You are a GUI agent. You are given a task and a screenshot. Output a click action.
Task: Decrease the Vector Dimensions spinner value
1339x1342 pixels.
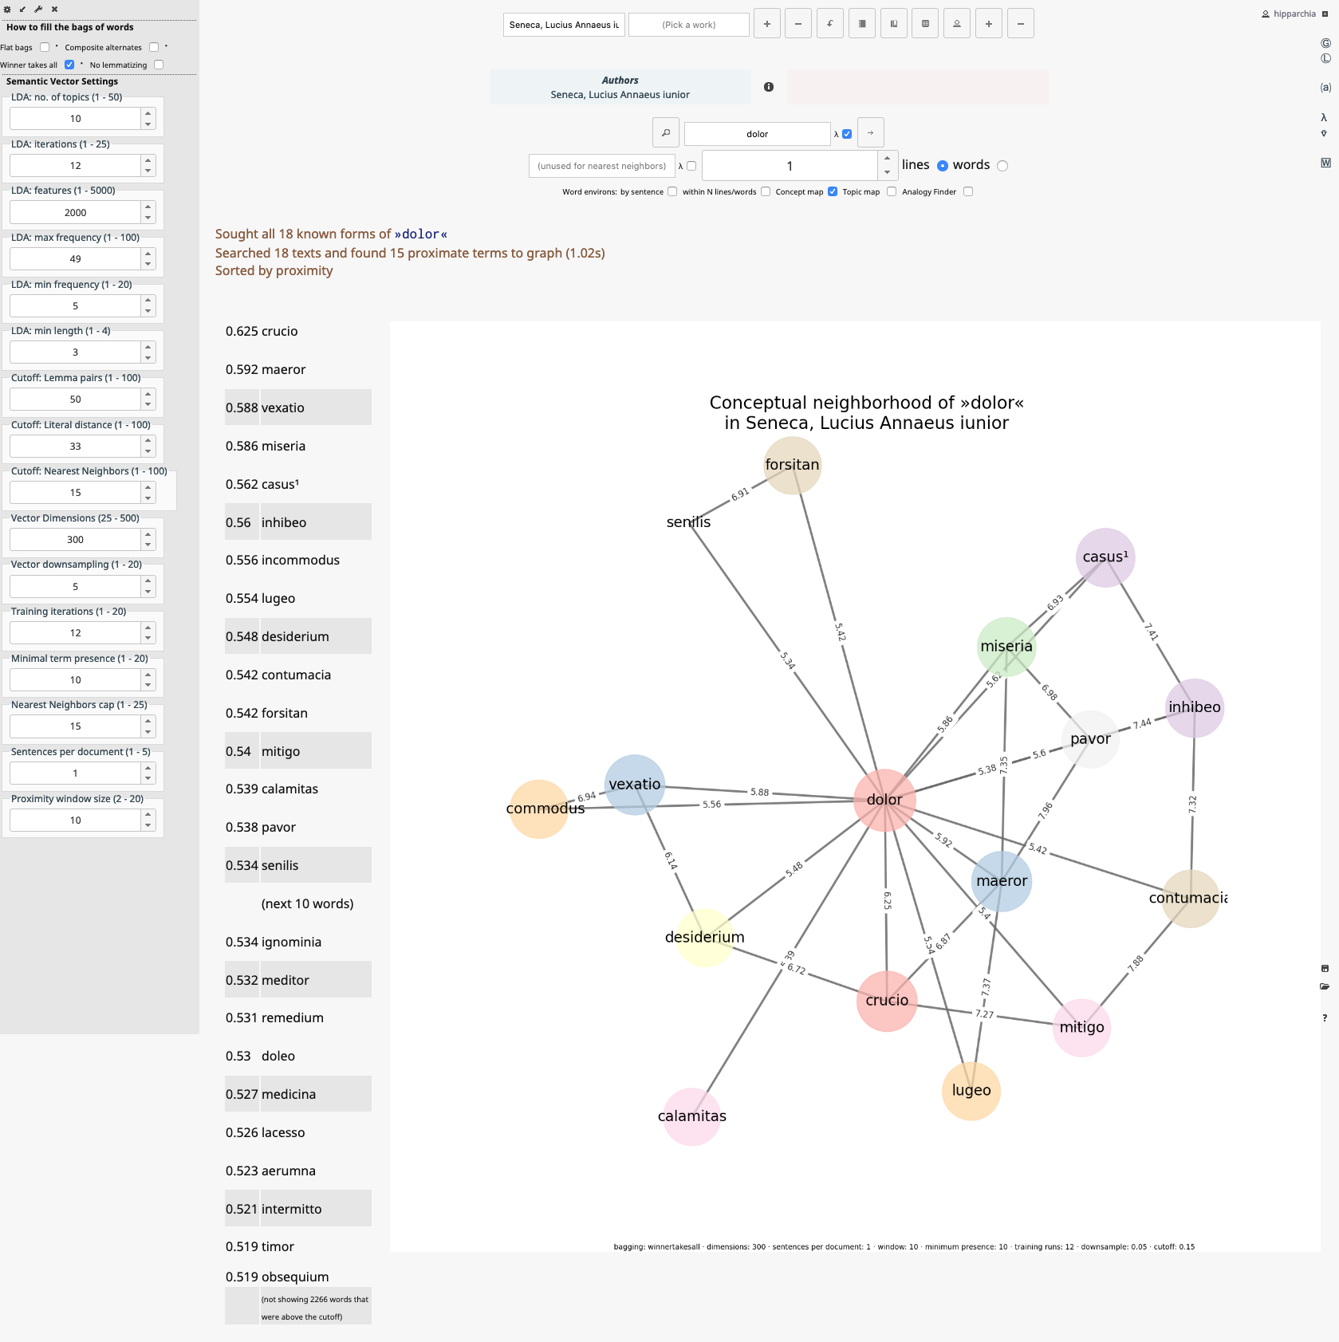click(148, 545)
